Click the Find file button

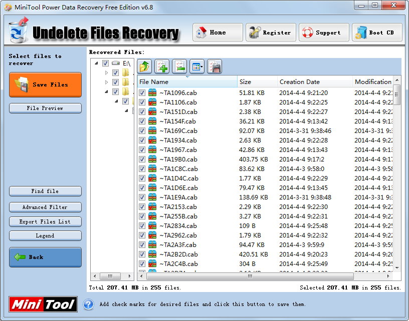[x=46, y=191]
